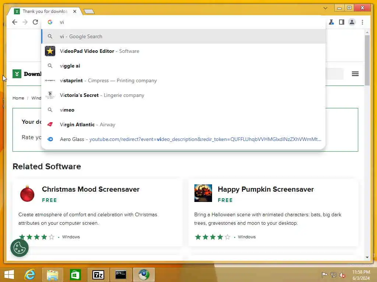The height and width of the screenshot is (282, 377).
Task: Click the Happy Pumpkin thumbnail image
Action: 203,193
